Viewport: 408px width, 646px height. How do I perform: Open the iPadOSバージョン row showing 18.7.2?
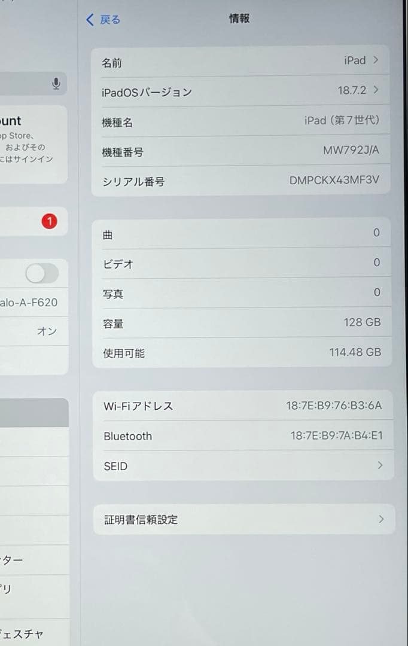click(240, 91)
